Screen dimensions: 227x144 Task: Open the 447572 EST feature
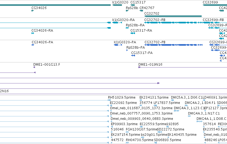(x=111, y=143)
